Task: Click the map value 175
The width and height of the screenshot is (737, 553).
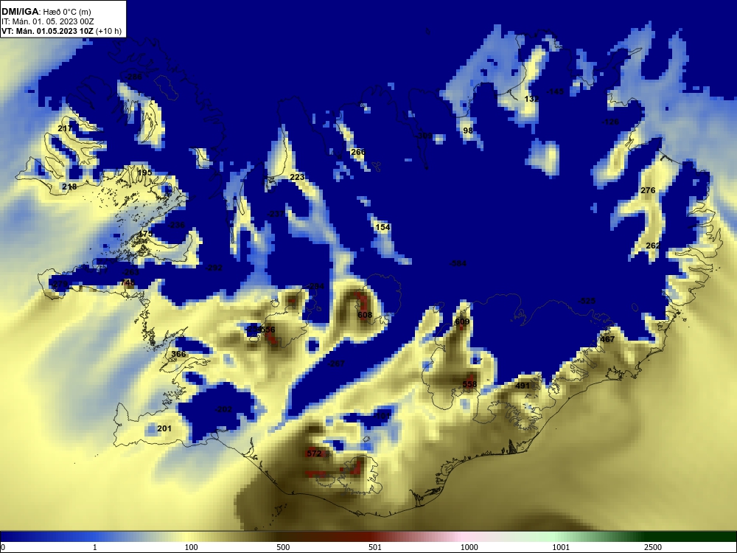Action: [x=145, y=234]
